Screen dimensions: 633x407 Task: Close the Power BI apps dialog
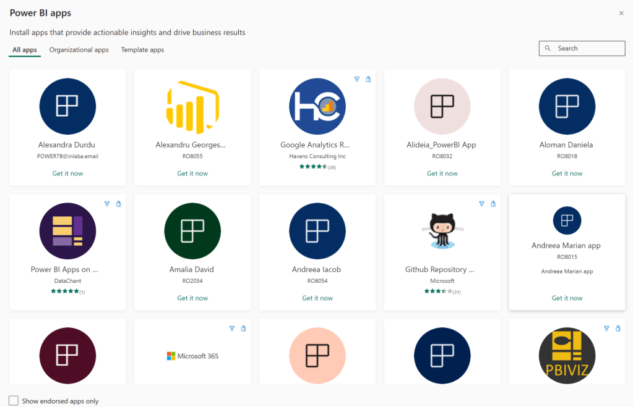coord(621,13)
